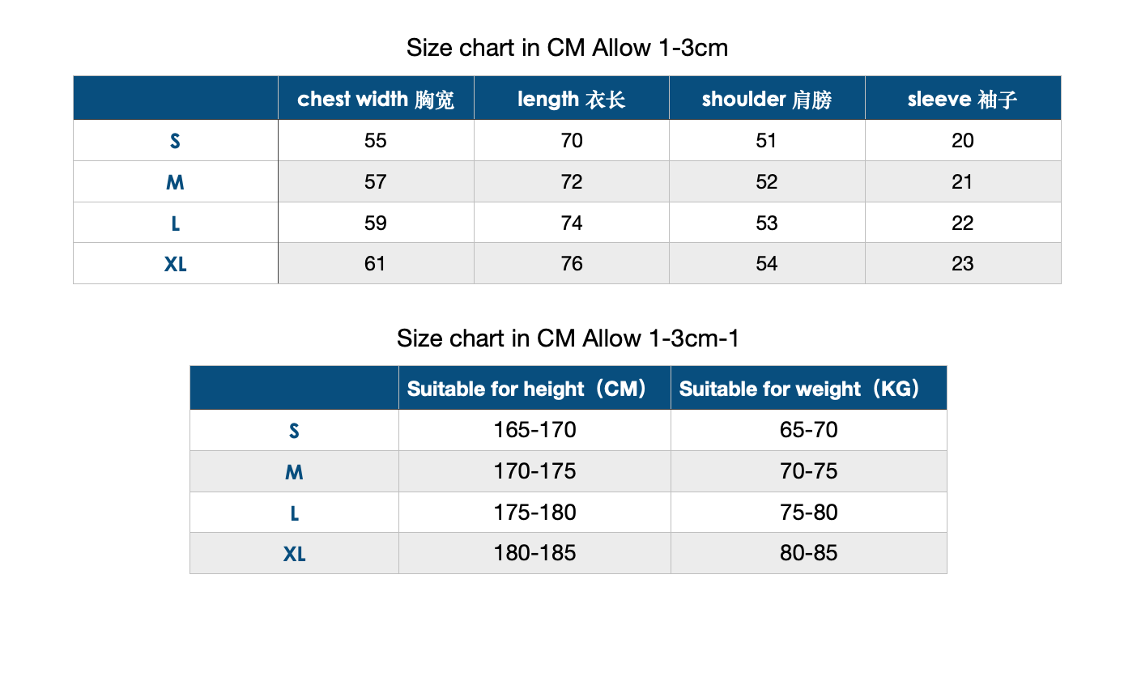Click the weight range cell 80-85

pos(808,553)
